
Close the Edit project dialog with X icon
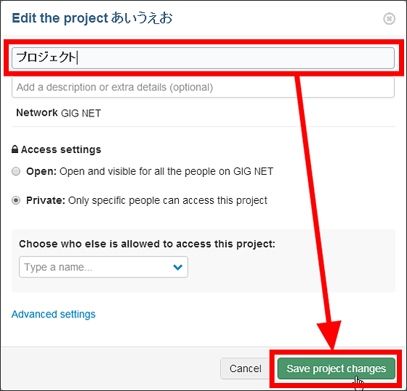tap(389, 19)
